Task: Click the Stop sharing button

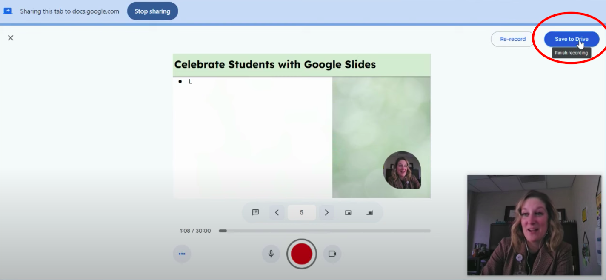Action: [x=152, y=11]
